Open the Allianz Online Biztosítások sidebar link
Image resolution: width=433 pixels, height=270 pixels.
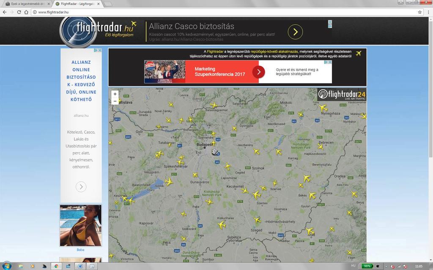pyautogui.click(x=81, y=81)
